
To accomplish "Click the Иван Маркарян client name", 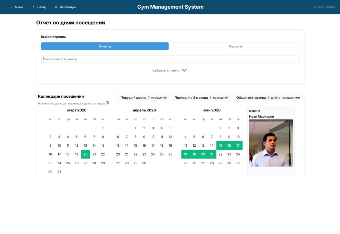I will pos(262,116).
